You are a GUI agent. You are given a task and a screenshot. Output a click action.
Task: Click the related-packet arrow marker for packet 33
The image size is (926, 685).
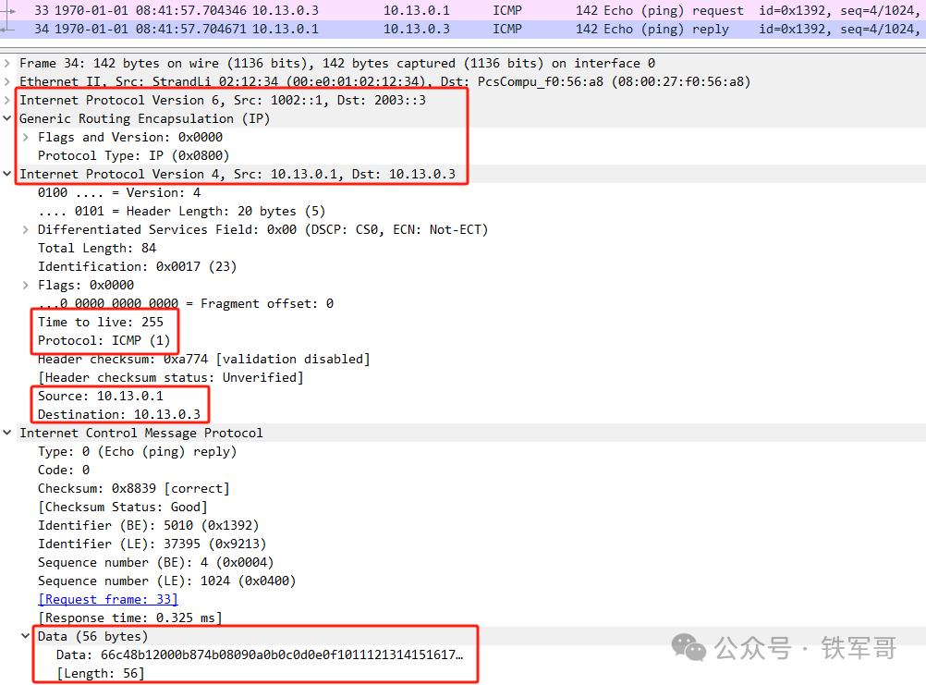point(8,10)
